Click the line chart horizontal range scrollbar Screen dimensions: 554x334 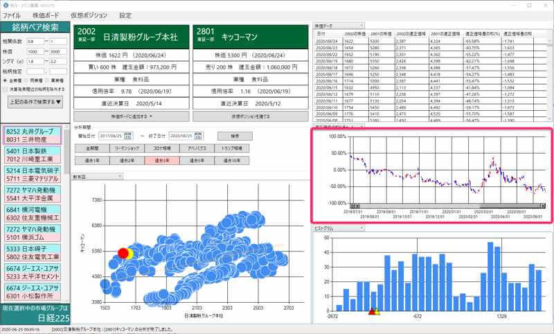click(448, 206)
